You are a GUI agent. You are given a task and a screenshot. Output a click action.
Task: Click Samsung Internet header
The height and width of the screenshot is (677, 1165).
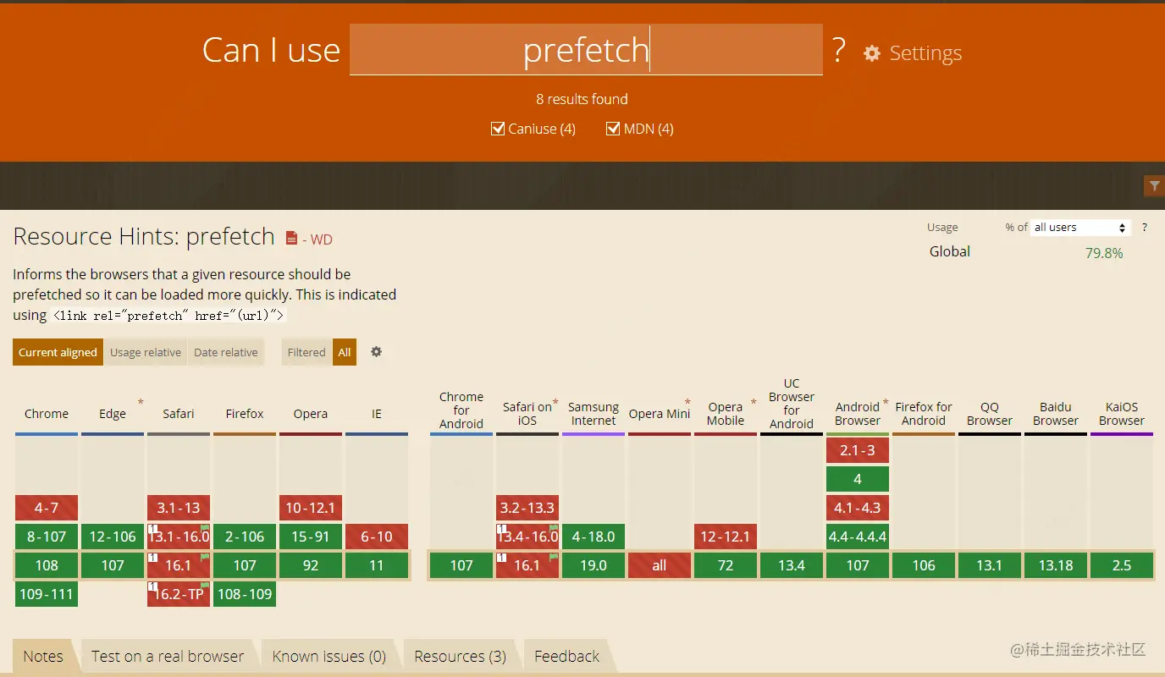(594, 414)
